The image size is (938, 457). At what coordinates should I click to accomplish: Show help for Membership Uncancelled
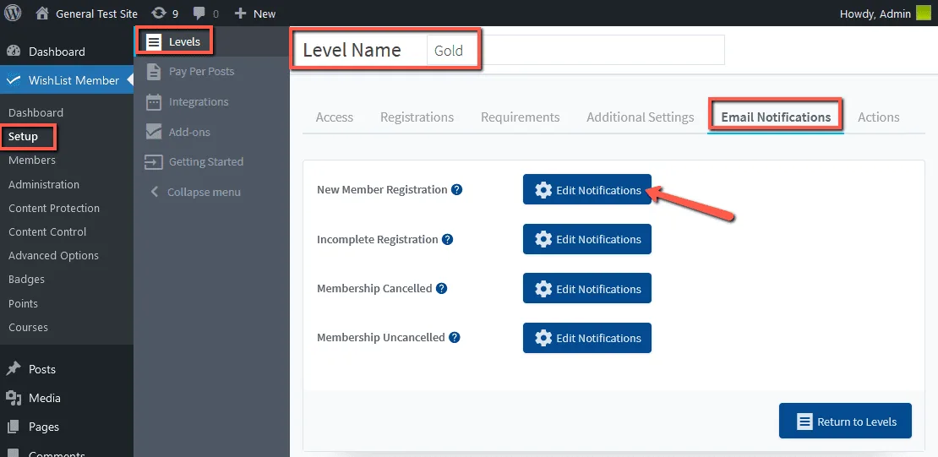pyautogui.click(x=455, y=337)
